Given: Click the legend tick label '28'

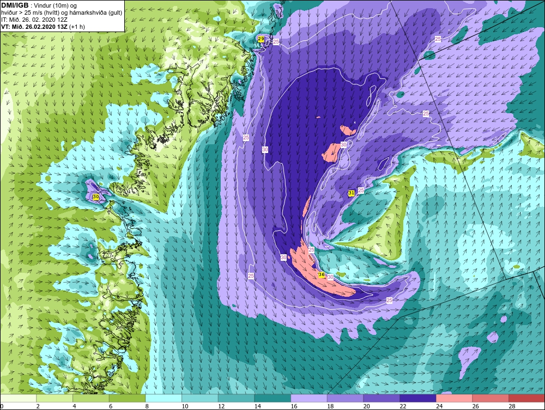Looking at the screenshot, I should coord(512,406).
